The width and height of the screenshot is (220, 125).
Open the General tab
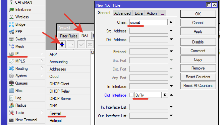104,13
